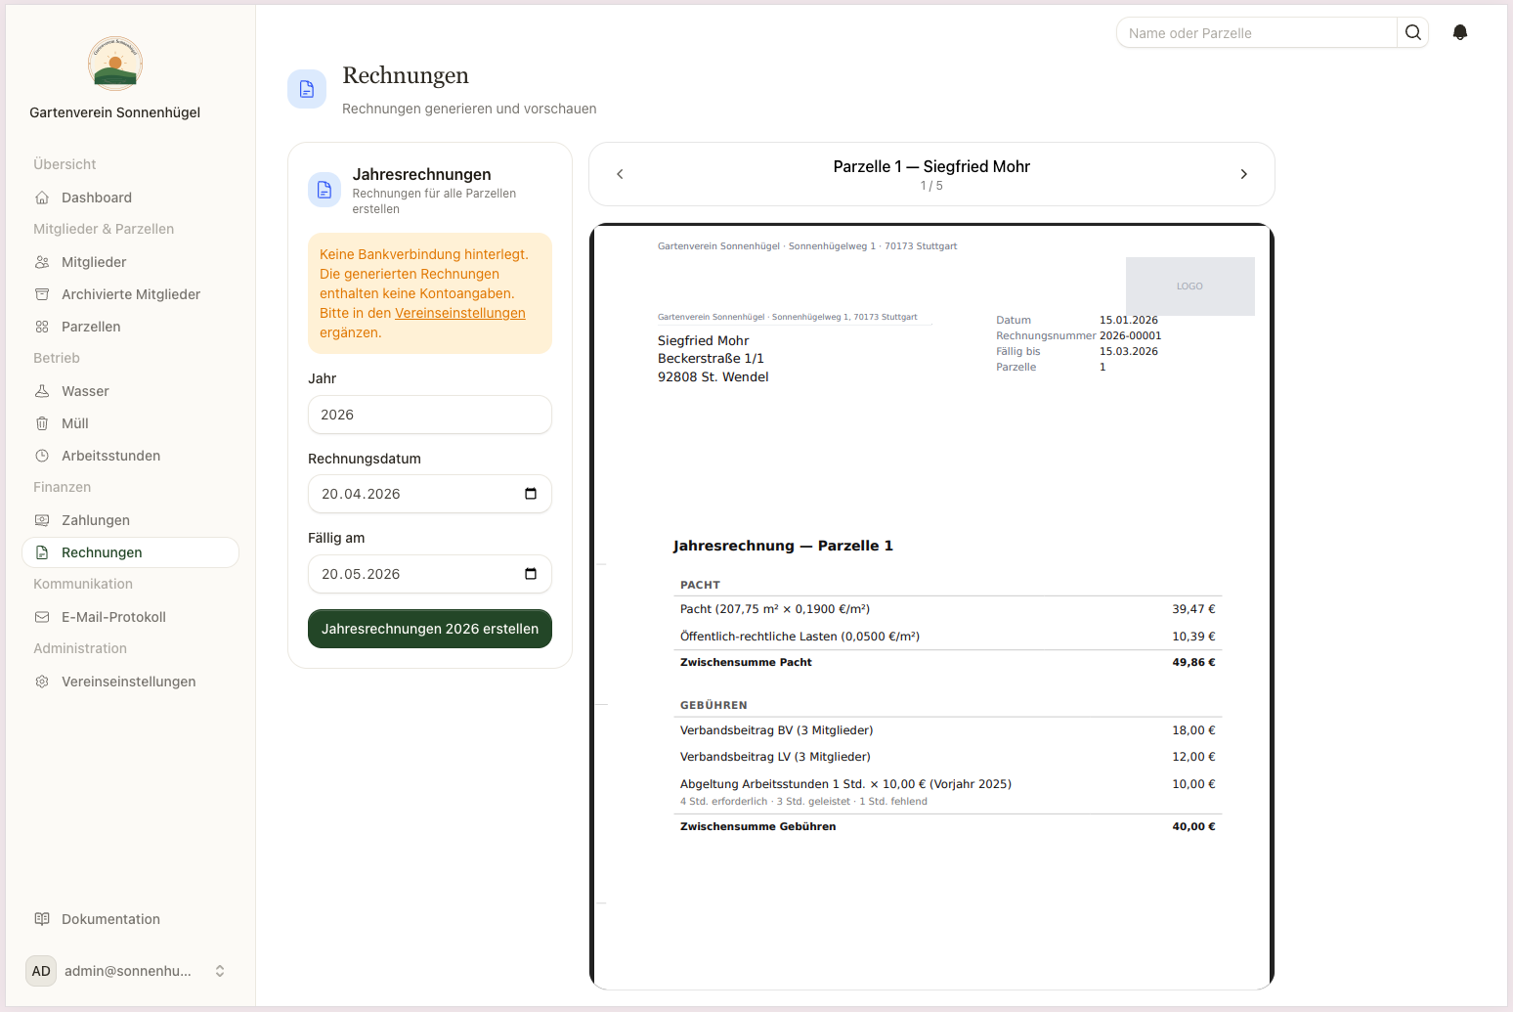Click the Jahr input field
Image resolution: width=1513 pixels, height=1012 pixels.
[430, 415]
